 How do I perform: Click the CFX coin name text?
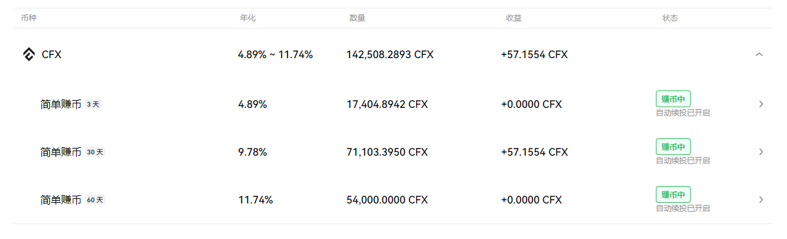point(52,55)
